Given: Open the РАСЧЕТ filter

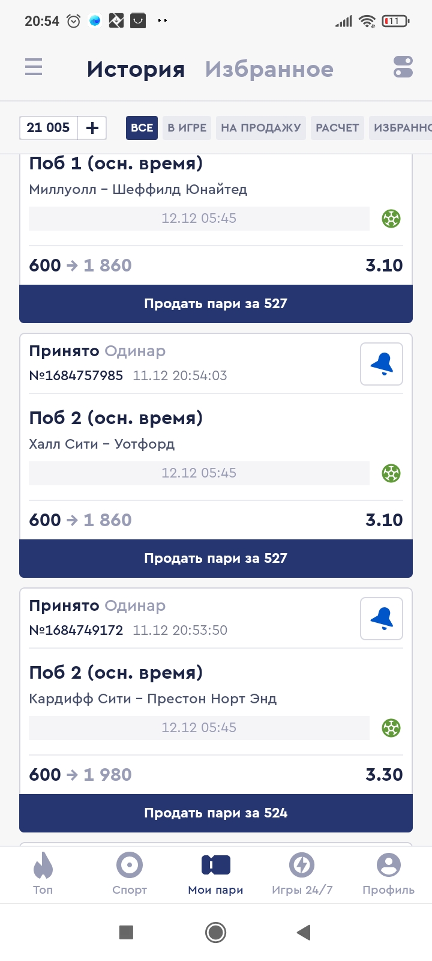Looking at the screenshot, I should point(337,128).
